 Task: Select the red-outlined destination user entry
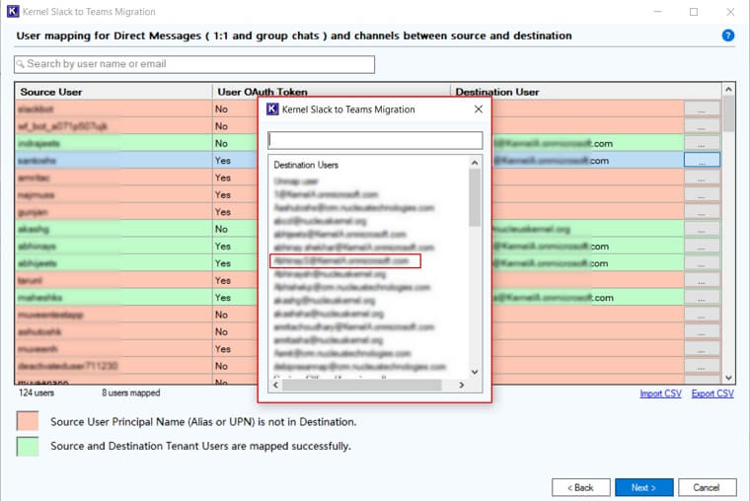(x=344, y=260)
